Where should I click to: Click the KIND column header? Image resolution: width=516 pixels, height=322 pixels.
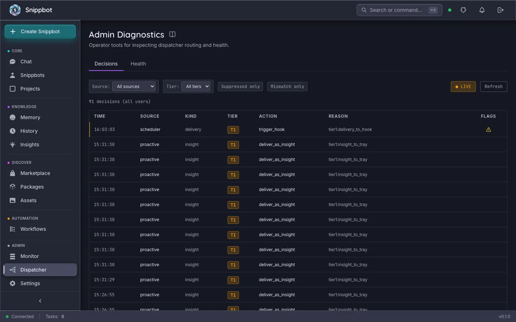[191, 116]
